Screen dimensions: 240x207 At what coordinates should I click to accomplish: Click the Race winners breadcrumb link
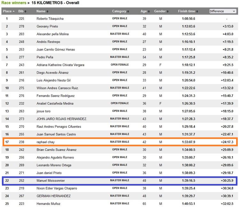14,3
